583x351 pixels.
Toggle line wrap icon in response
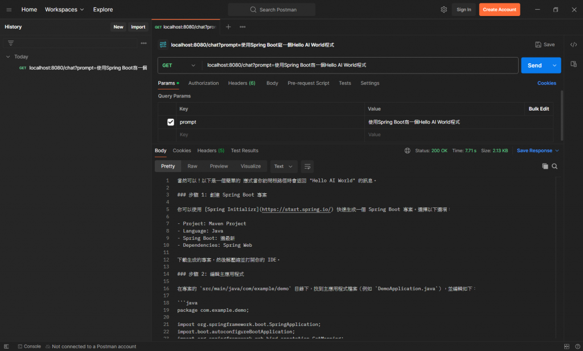pos(307,166)
